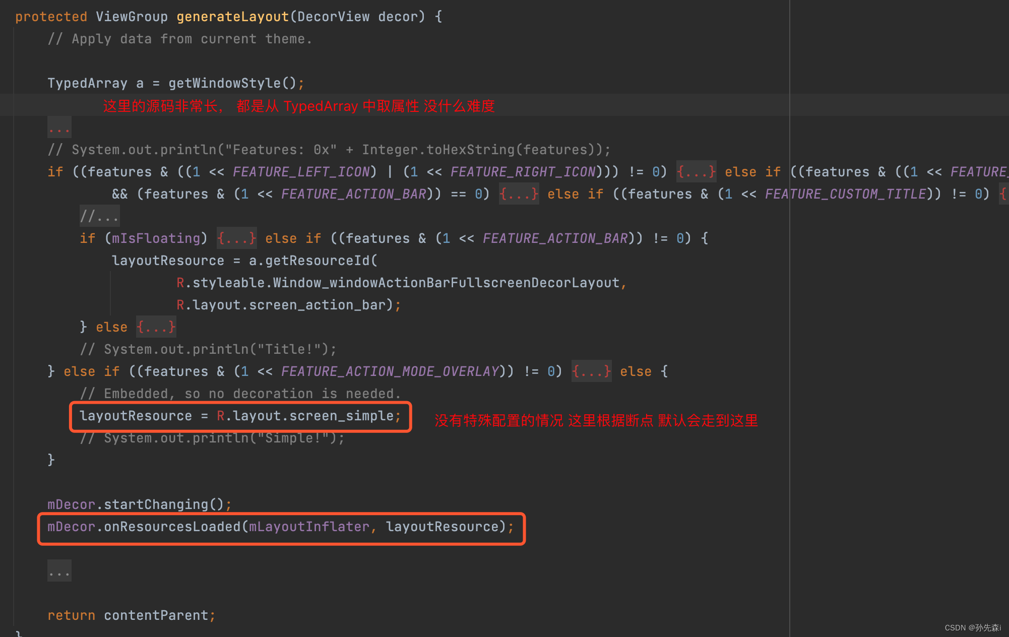Expand folded {...} after '== 0)' condition
The width and height of the screenshot is (1009, 637).
tap(519, 194)
